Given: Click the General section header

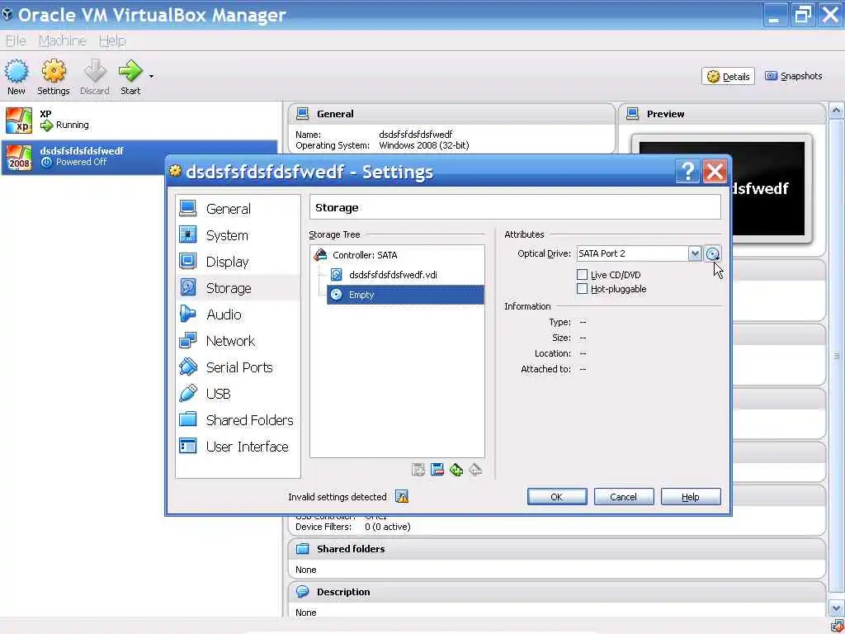Looking at the screenshot, I should 451,114.
